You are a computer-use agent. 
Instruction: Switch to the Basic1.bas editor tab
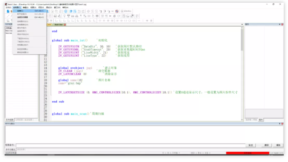point(58,25)
